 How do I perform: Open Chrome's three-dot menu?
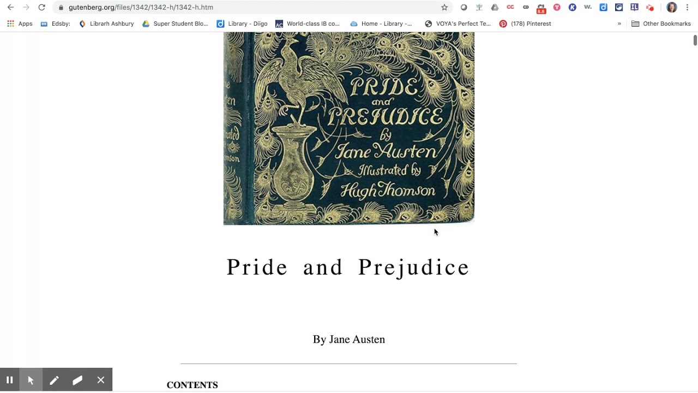pyautogui.click(x=688, y=7)
